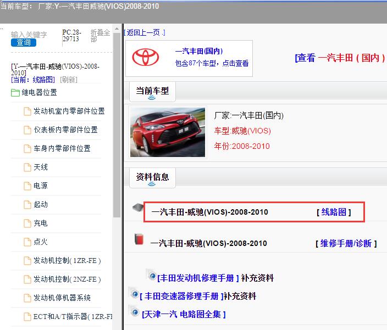Image resolution: width=387 pixels, height=330 pixels.
Task: Select the 天线 tree entry
Action: (41, 167)
